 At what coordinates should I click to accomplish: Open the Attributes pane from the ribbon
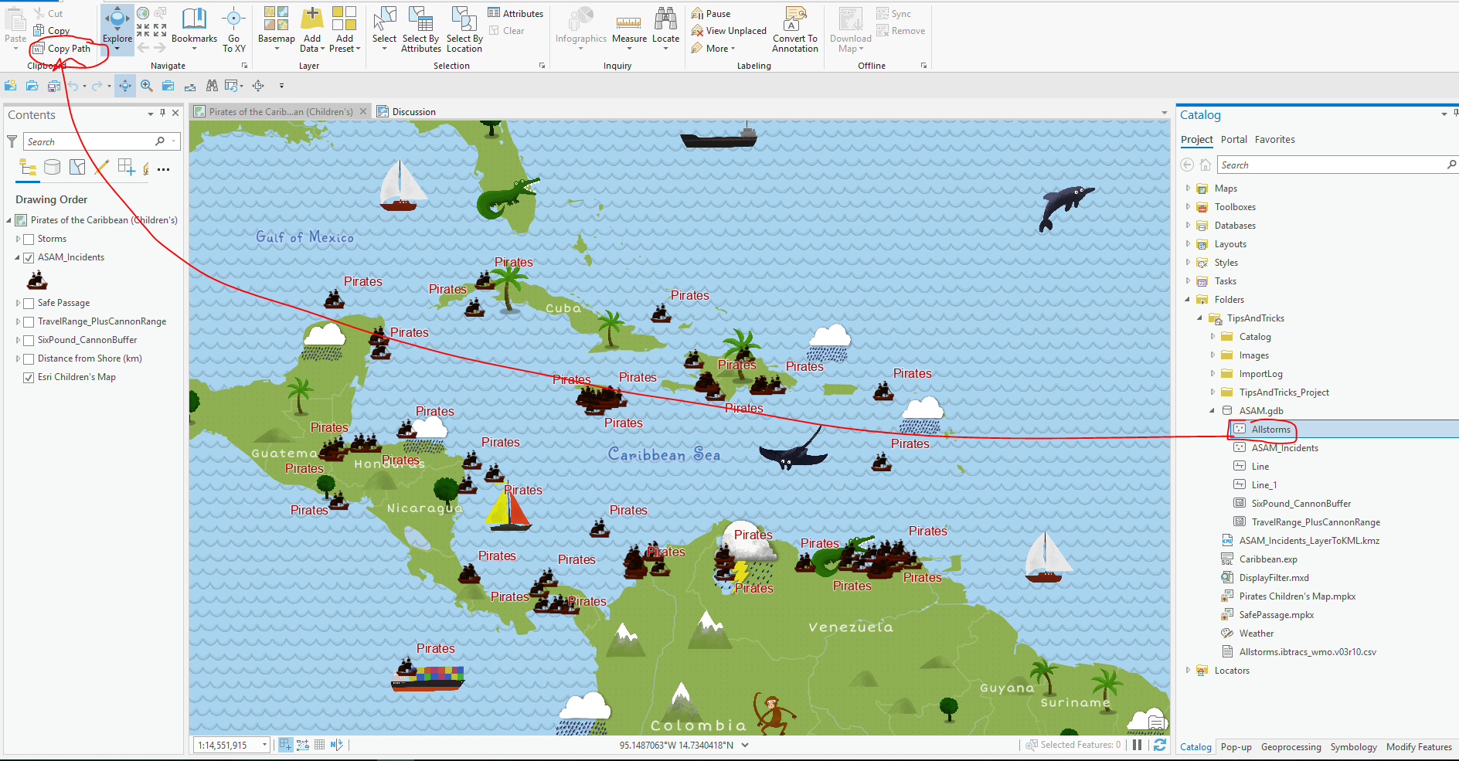515,13
